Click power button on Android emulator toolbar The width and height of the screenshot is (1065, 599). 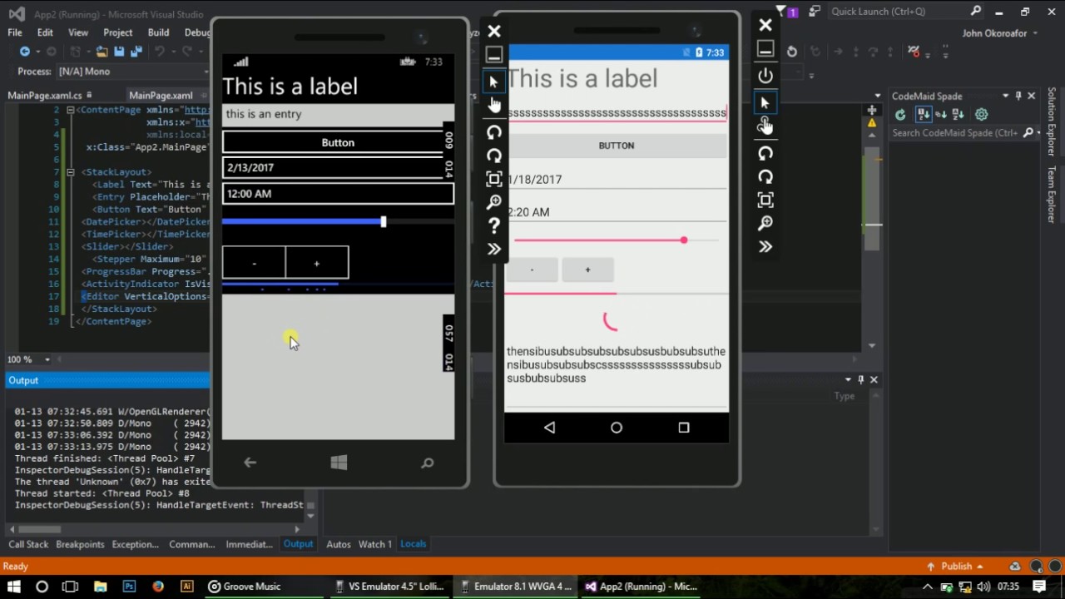(765, 75)
